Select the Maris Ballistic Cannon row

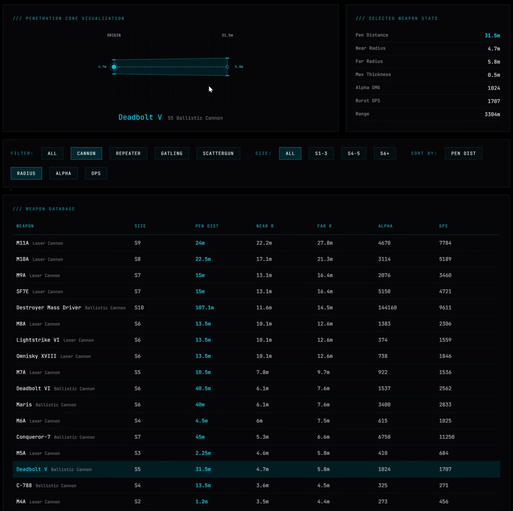[256, 405]
